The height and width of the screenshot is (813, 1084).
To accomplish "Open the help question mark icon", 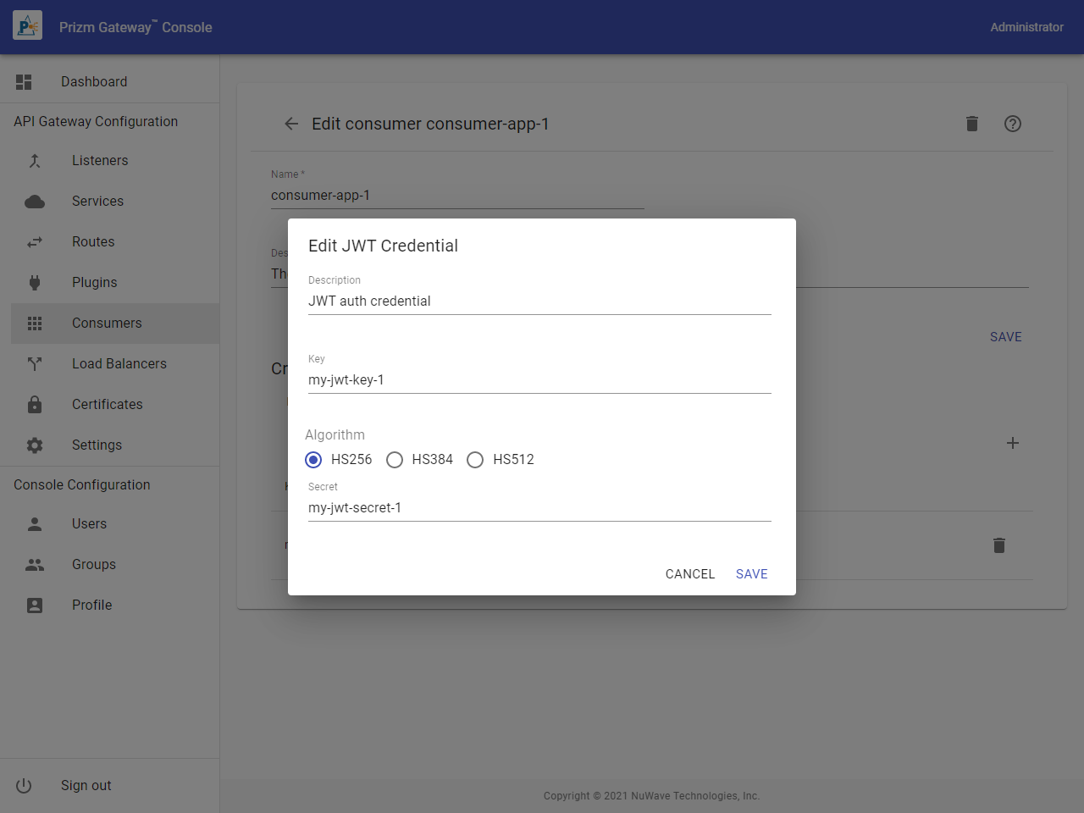I will tap(1013, 124).
